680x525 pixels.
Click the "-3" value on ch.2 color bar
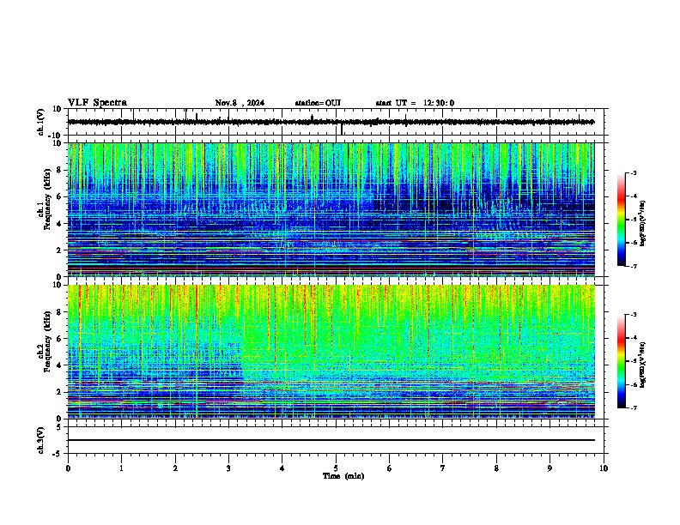(x=633, y=315)
